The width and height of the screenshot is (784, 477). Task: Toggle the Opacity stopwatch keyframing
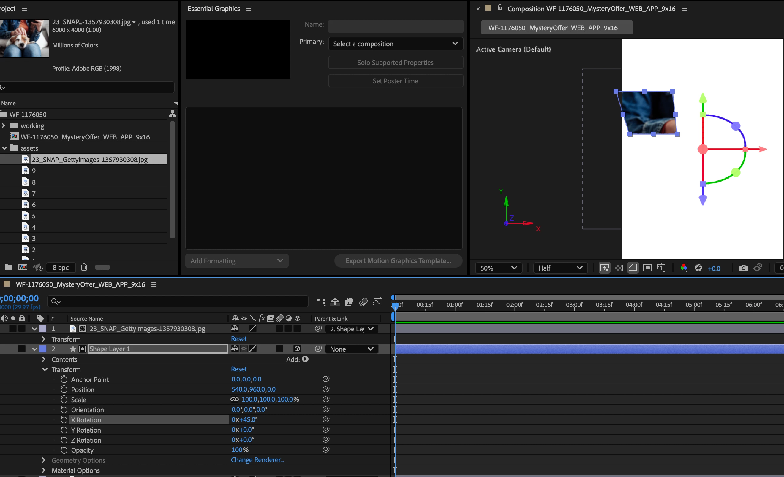(x=64, y=450)
